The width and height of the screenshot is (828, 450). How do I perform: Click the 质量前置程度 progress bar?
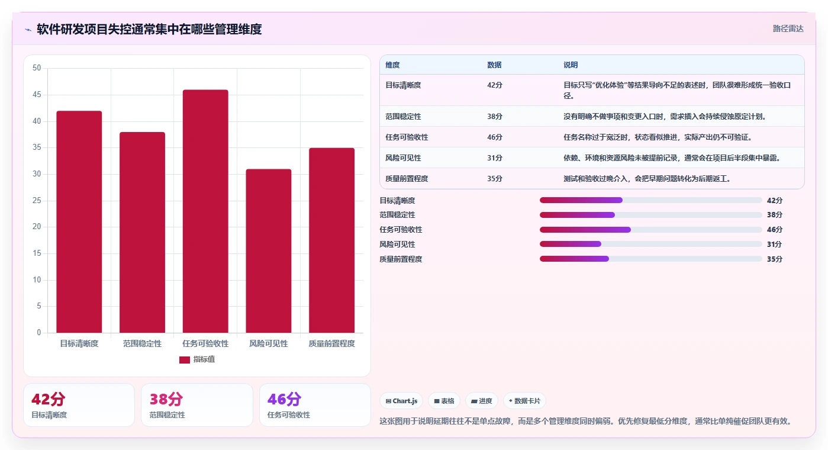[651, 259]
